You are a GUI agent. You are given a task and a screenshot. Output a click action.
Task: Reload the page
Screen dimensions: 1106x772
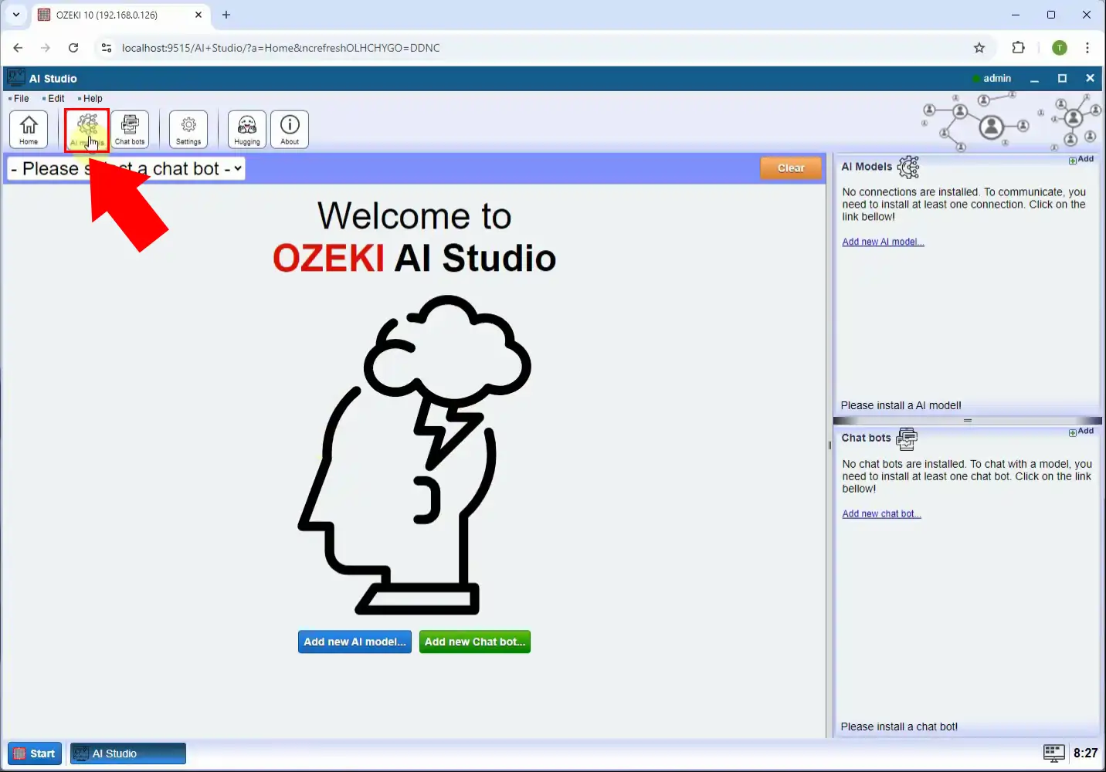click(73, 48)
